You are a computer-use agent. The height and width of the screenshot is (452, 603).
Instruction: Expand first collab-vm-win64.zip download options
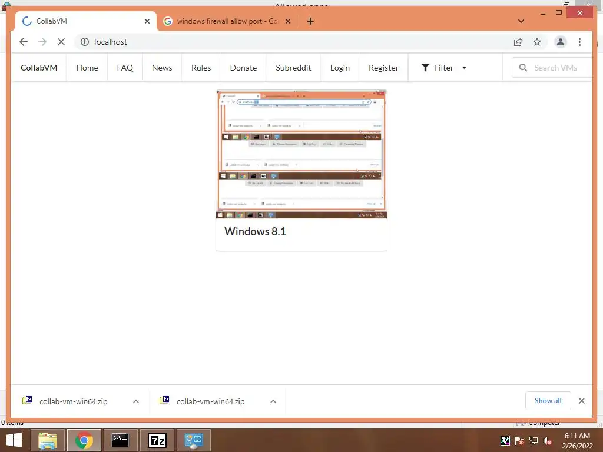(136, 401)
